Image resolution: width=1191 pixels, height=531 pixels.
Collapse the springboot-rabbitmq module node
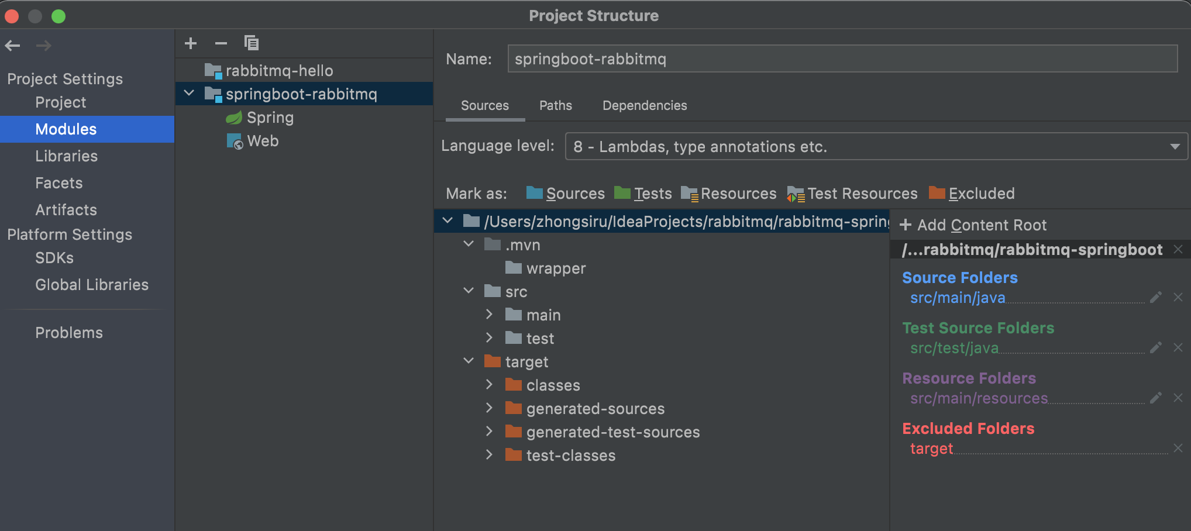189,94
